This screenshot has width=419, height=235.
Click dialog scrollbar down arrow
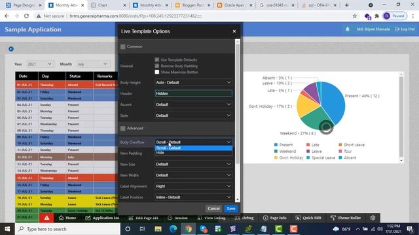(x=237, y=200)
